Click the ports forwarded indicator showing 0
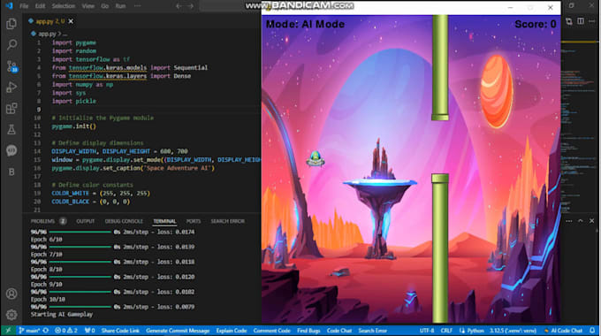 (x=89, y=331)
